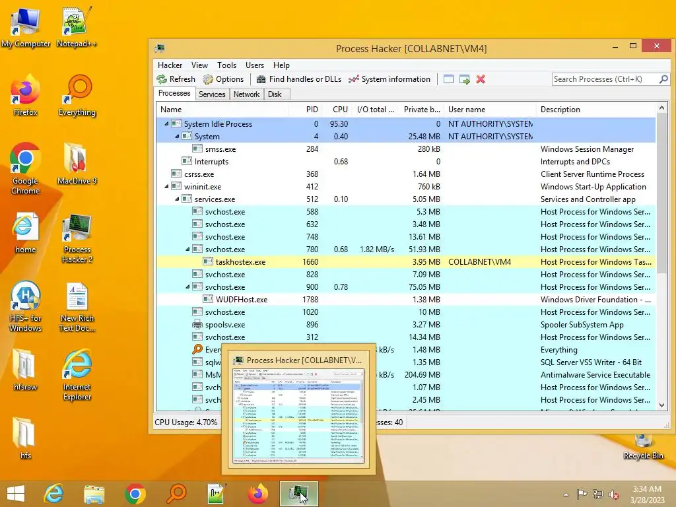Sort by the I/O total column header

pos(375,110)
